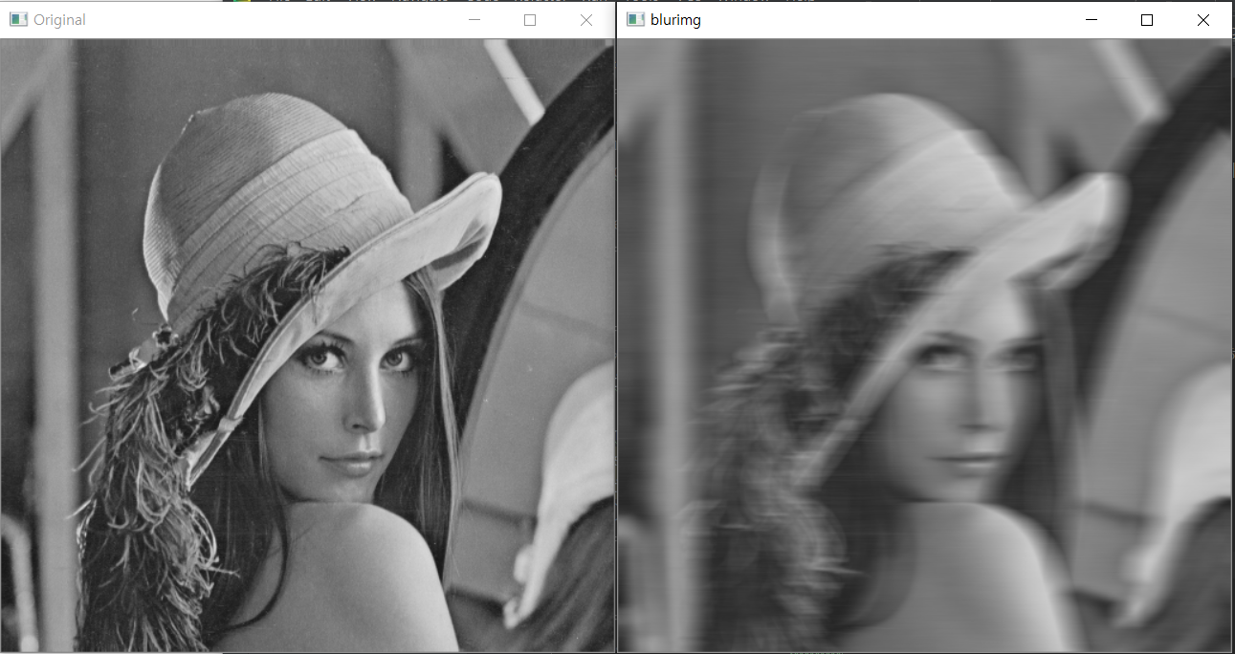Close the Original window
Screen dimensions: 1235x654
pyautogui.click(x=586, y=20)
